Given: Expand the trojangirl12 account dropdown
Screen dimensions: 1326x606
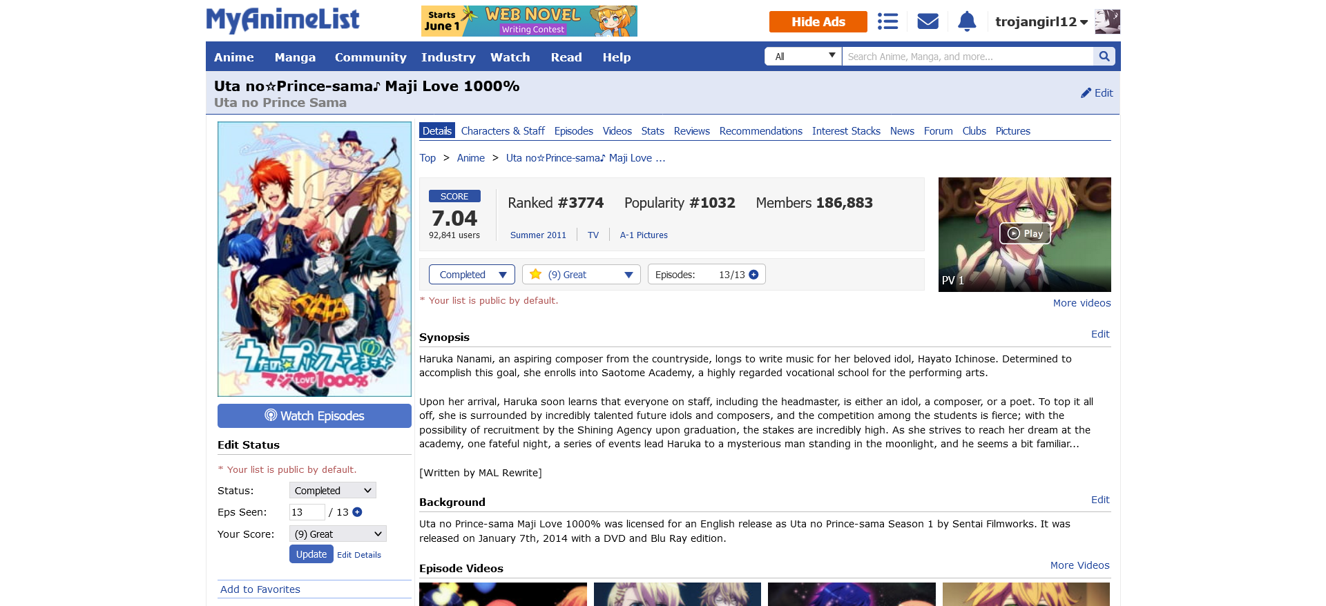Looking at the screenshot, I should coord(1041,22).
